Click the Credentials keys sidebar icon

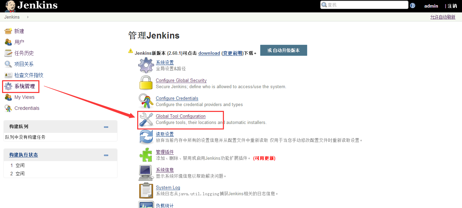click(x=8, y=108)
